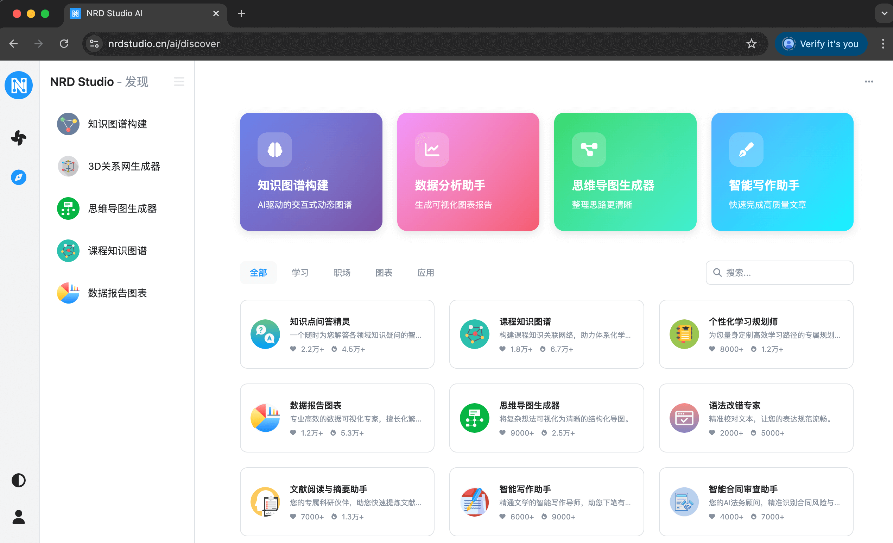Toggle dark mode with half-circle icon
The height and width of the screenshot is (543, 893).
(x=19, y=480)
